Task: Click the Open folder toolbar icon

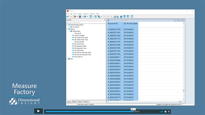Action: click(x=75, y=17)
